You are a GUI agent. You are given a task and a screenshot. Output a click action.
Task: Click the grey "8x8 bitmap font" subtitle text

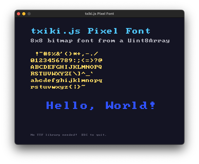click(x=62, y=41)
